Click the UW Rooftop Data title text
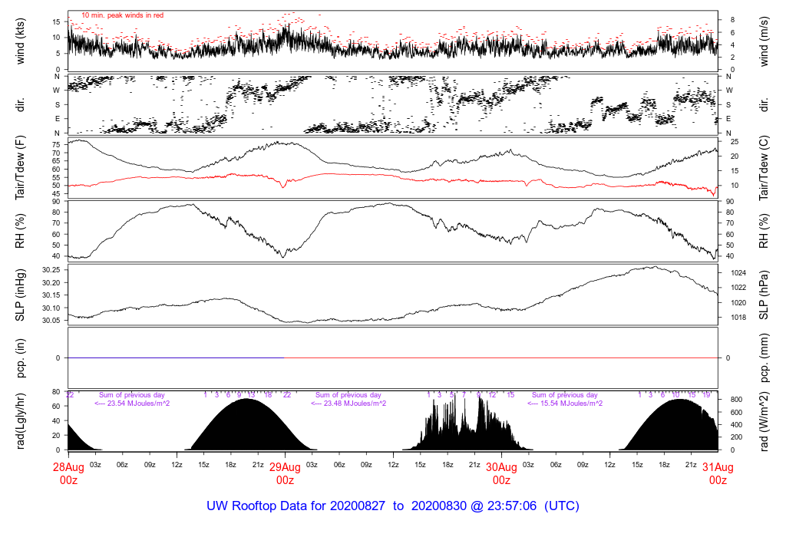This screenshot has width=786, height=537. pos(392,506)
